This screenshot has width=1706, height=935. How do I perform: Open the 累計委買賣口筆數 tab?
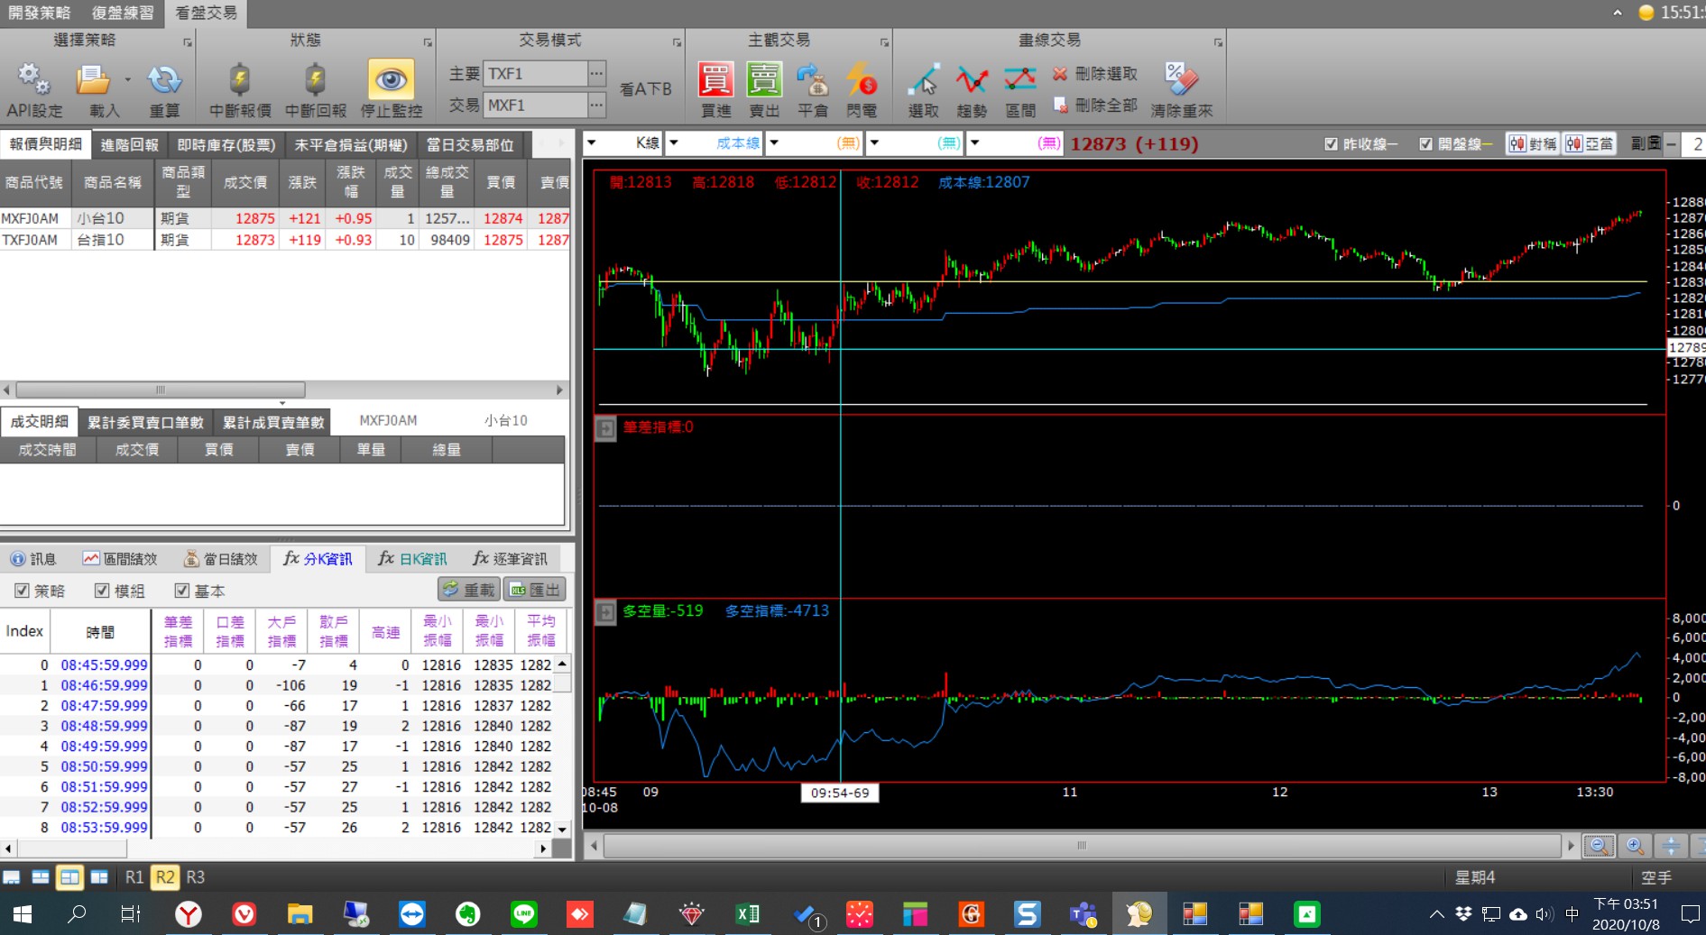click(x=145, y=422)
